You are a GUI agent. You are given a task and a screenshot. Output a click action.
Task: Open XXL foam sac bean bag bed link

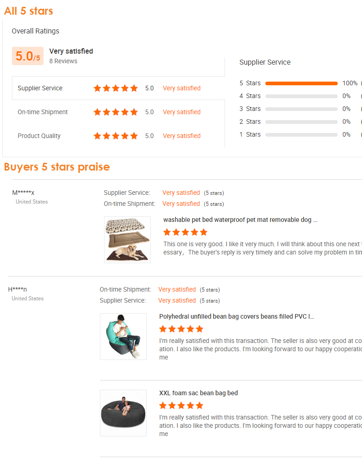tap(198, 393)
